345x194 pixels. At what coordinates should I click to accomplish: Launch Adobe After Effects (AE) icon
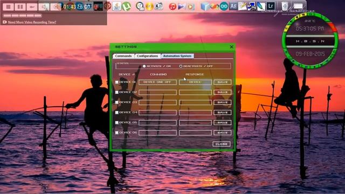233,6
